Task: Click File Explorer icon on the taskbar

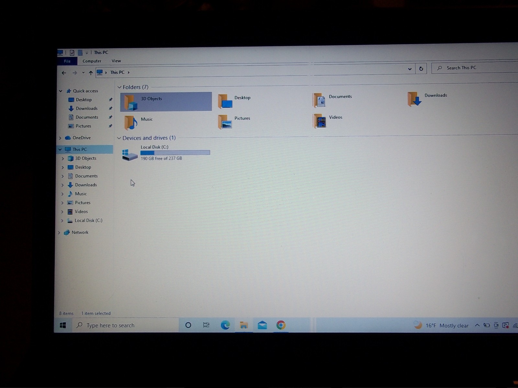Action: tap(244, 325)
